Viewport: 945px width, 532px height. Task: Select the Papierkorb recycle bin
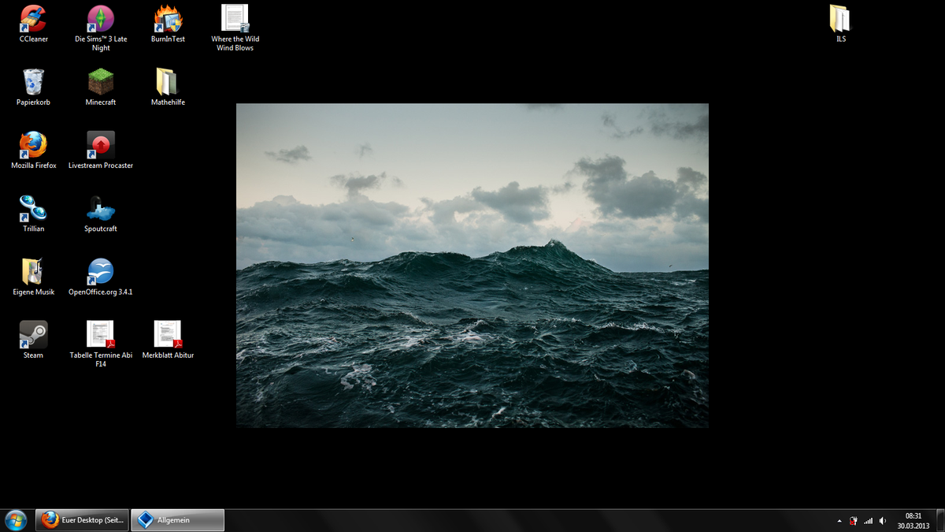33,82
